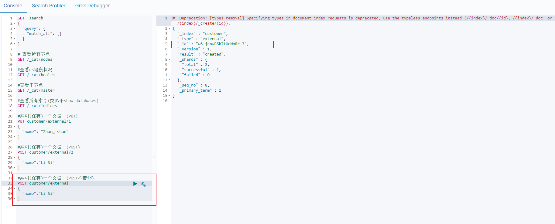The image size is (555, 224).
Task: Click the PUT customer/external/1 line
Action: click(x=44, y=121)
